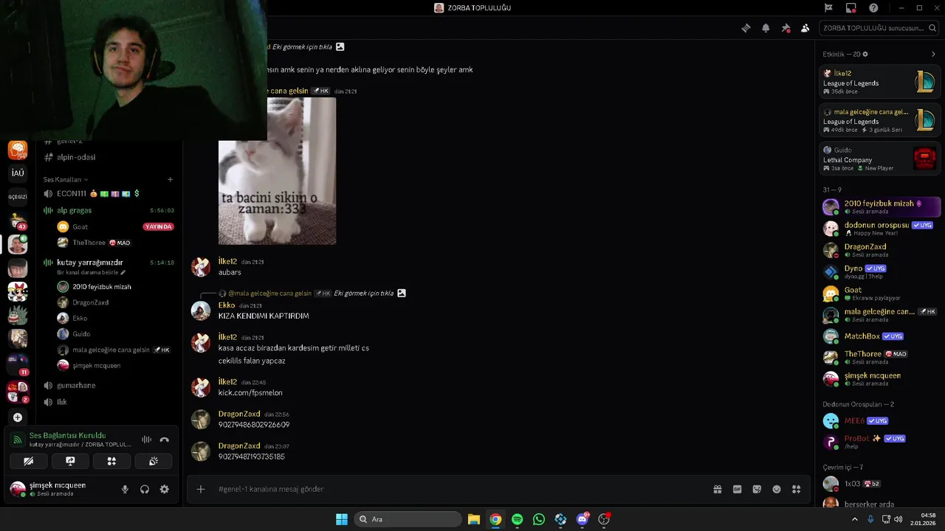945x531 pixels.
Task: Click the taskbar Ara search box
Action: pyautogui.click(x=406, y=519)
